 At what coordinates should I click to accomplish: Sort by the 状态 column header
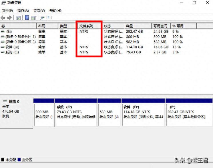click(x=113, y=26)
